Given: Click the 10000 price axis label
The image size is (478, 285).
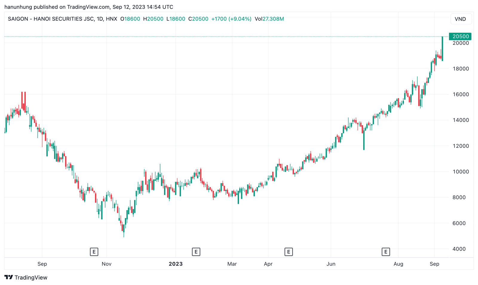Looking at the screenshot, I should [x=461, y=172].
